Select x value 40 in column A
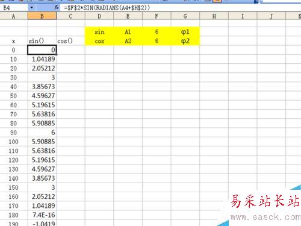 click(14, 87)
